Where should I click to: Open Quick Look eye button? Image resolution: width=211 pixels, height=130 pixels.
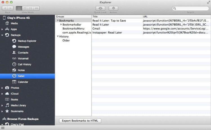click(x=100, y=8)
